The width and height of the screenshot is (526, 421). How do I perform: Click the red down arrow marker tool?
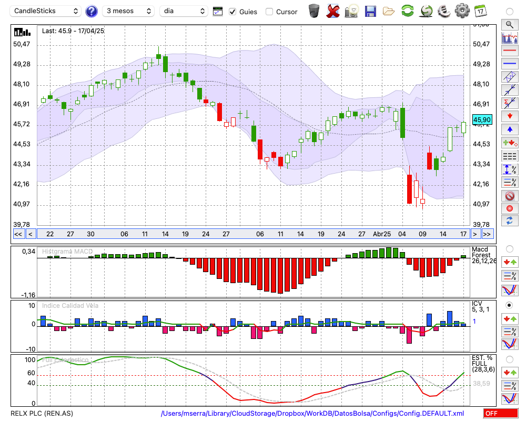[510, 116]
